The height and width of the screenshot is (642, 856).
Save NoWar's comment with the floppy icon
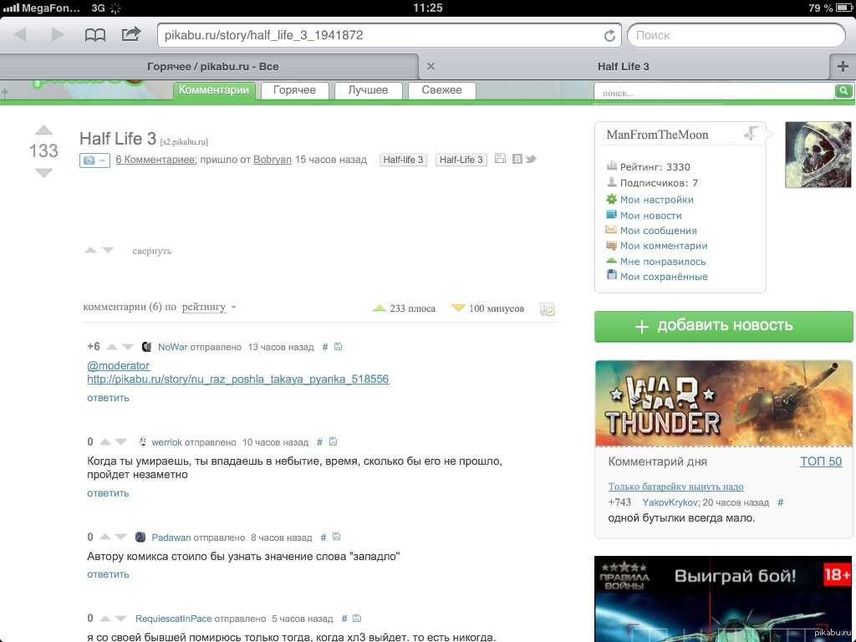coord(339,347)
